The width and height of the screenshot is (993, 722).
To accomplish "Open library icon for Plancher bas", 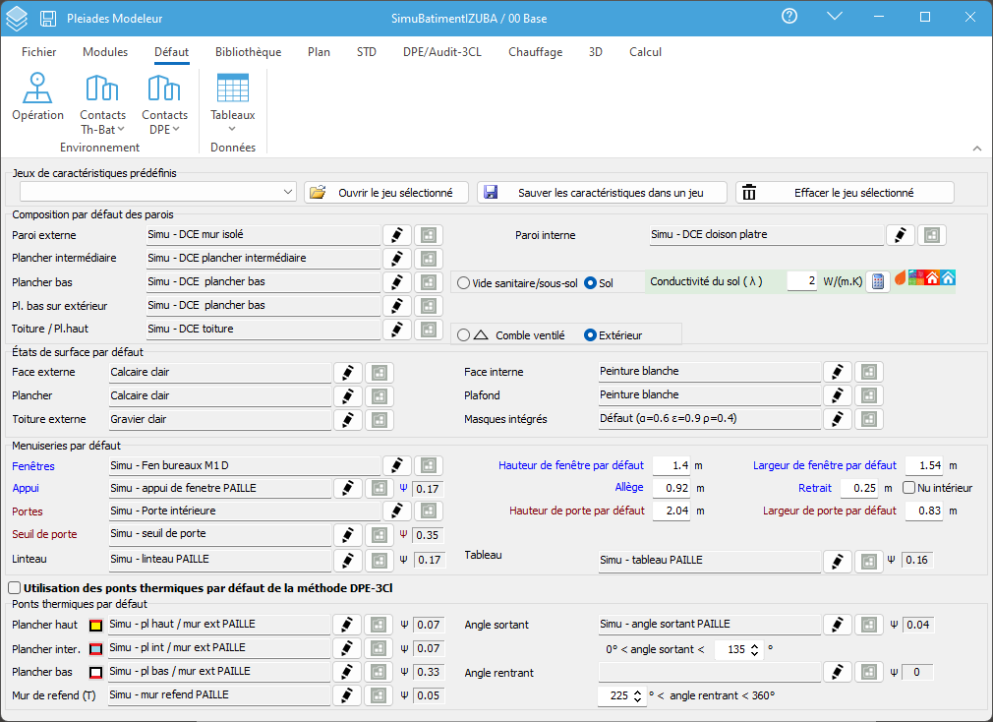I will tap(429, 282).
